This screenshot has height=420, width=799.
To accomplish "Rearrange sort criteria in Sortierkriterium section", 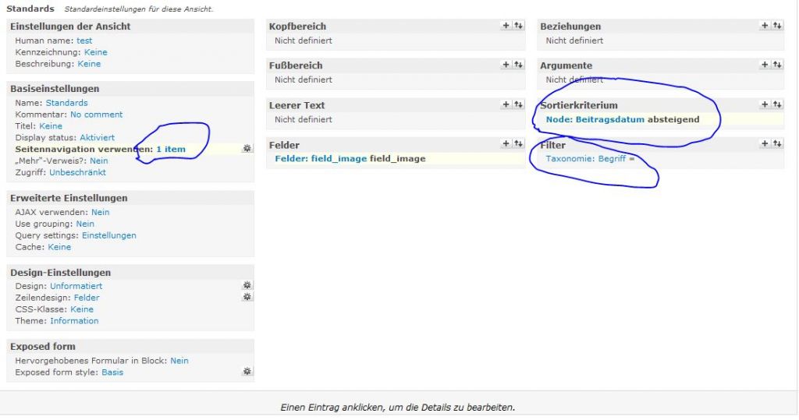I will point(777,104).
